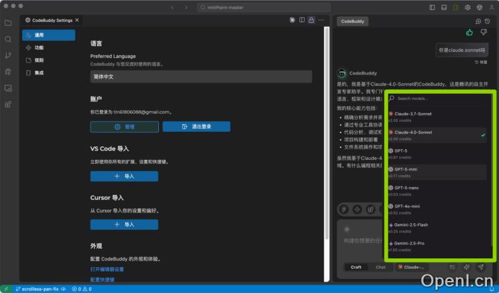499x293 pixels.
Task: Close the CodeBuddy Settings tab
Action: pos(77,20)
